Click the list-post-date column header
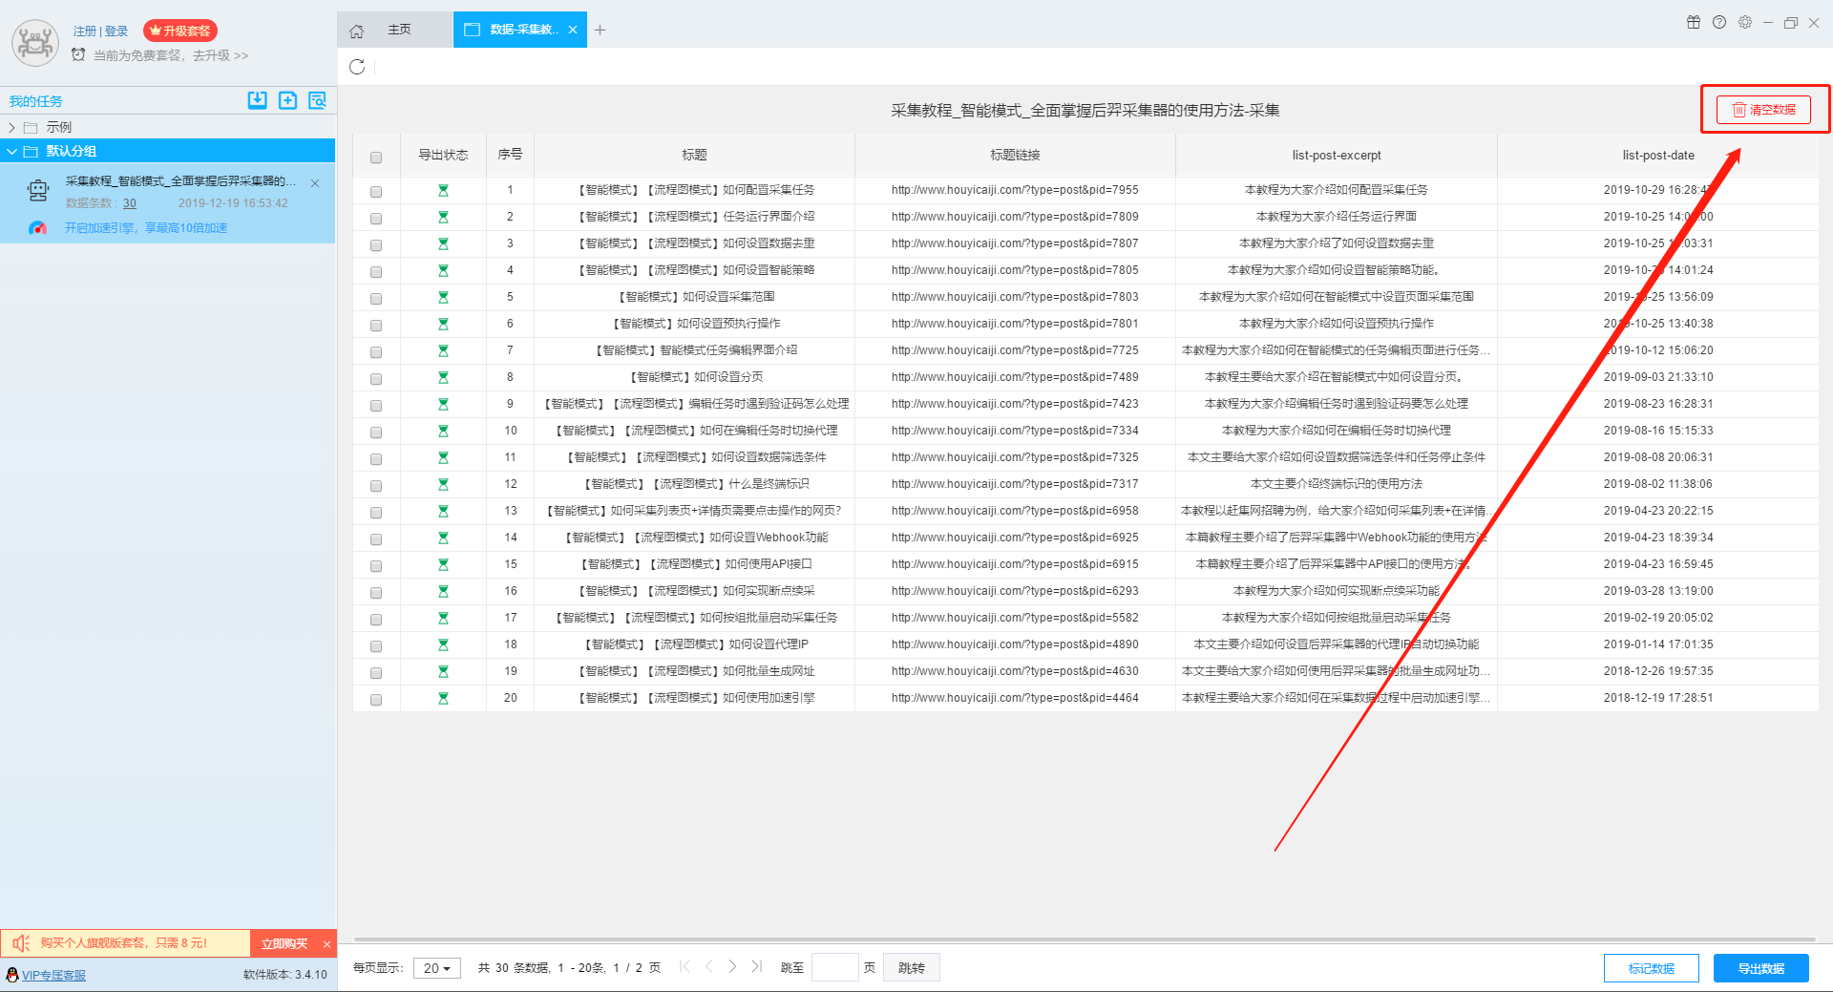Screen dimensions: 1833x992 1658,155
